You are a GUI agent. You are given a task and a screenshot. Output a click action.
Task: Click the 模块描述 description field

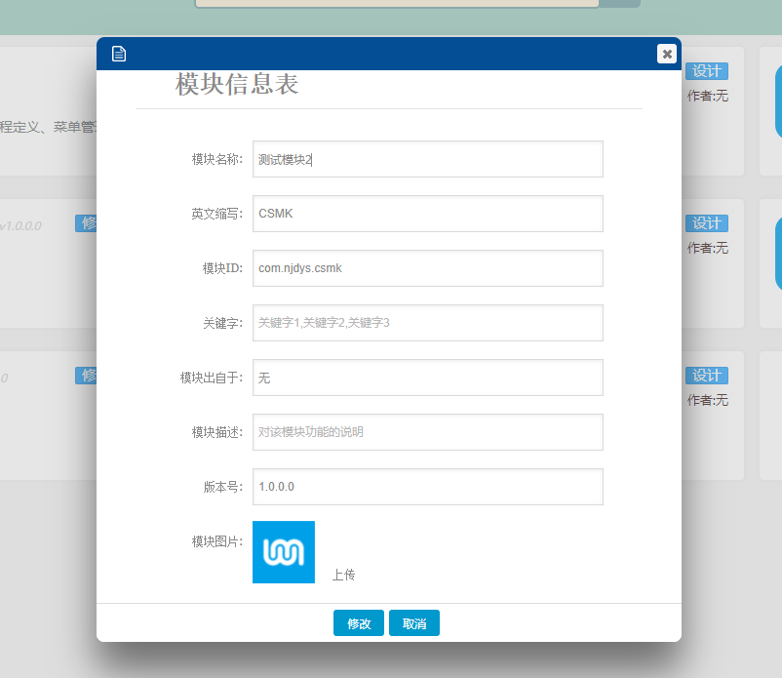point(427,432)
